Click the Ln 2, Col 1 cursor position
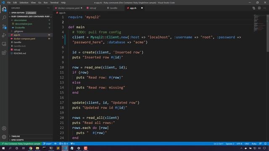The height and width of the screenshot is (151, 269). [219, 143]
